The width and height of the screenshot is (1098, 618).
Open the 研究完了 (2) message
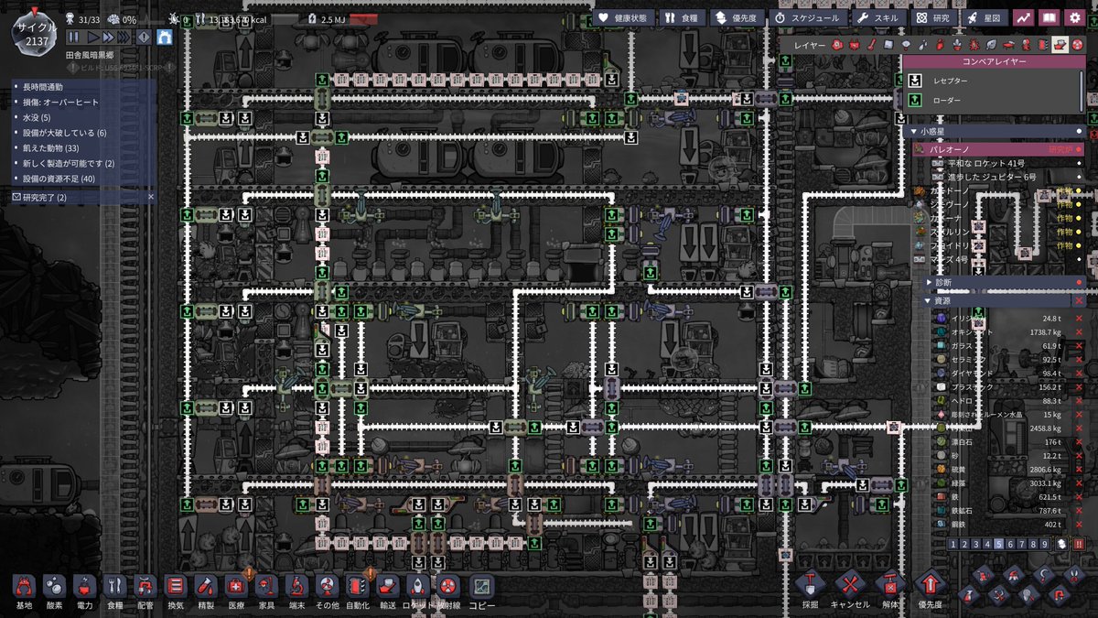[81, 197]
